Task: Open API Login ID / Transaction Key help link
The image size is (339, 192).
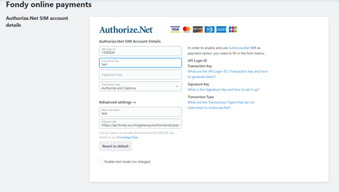Action: click(x=227, y=74)
